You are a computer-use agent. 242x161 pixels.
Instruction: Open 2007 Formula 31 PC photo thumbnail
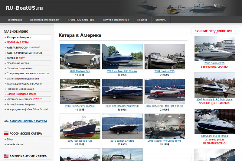215,85
